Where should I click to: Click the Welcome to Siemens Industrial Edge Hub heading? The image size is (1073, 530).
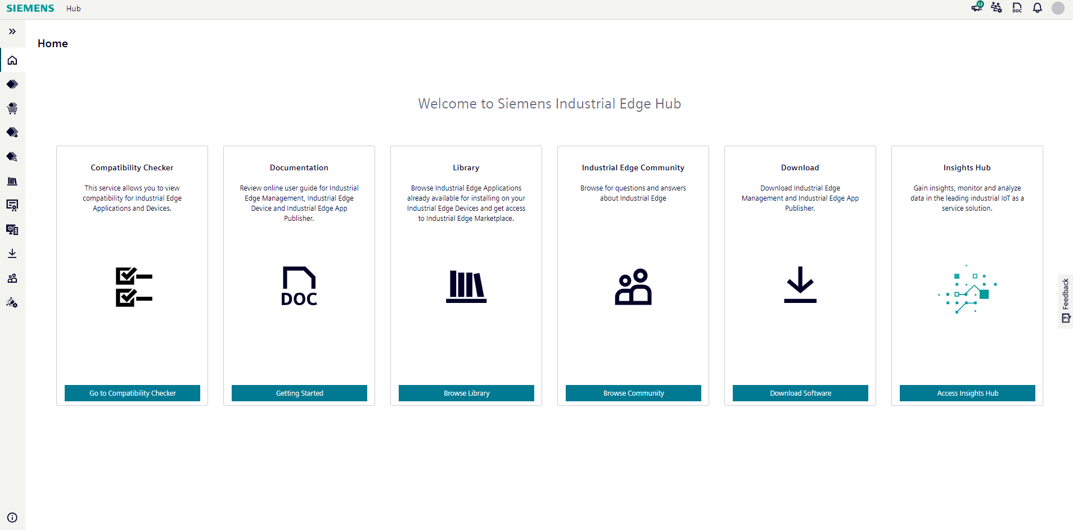pyautogui.click(x=549, y=104)
